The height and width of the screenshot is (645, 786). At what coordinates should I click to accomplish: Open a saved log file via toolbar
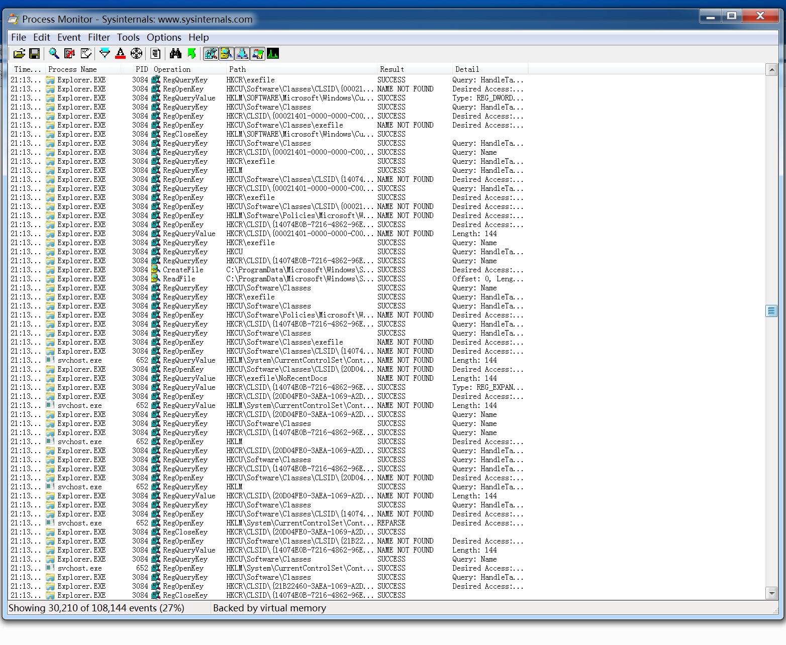coord(19,53)
